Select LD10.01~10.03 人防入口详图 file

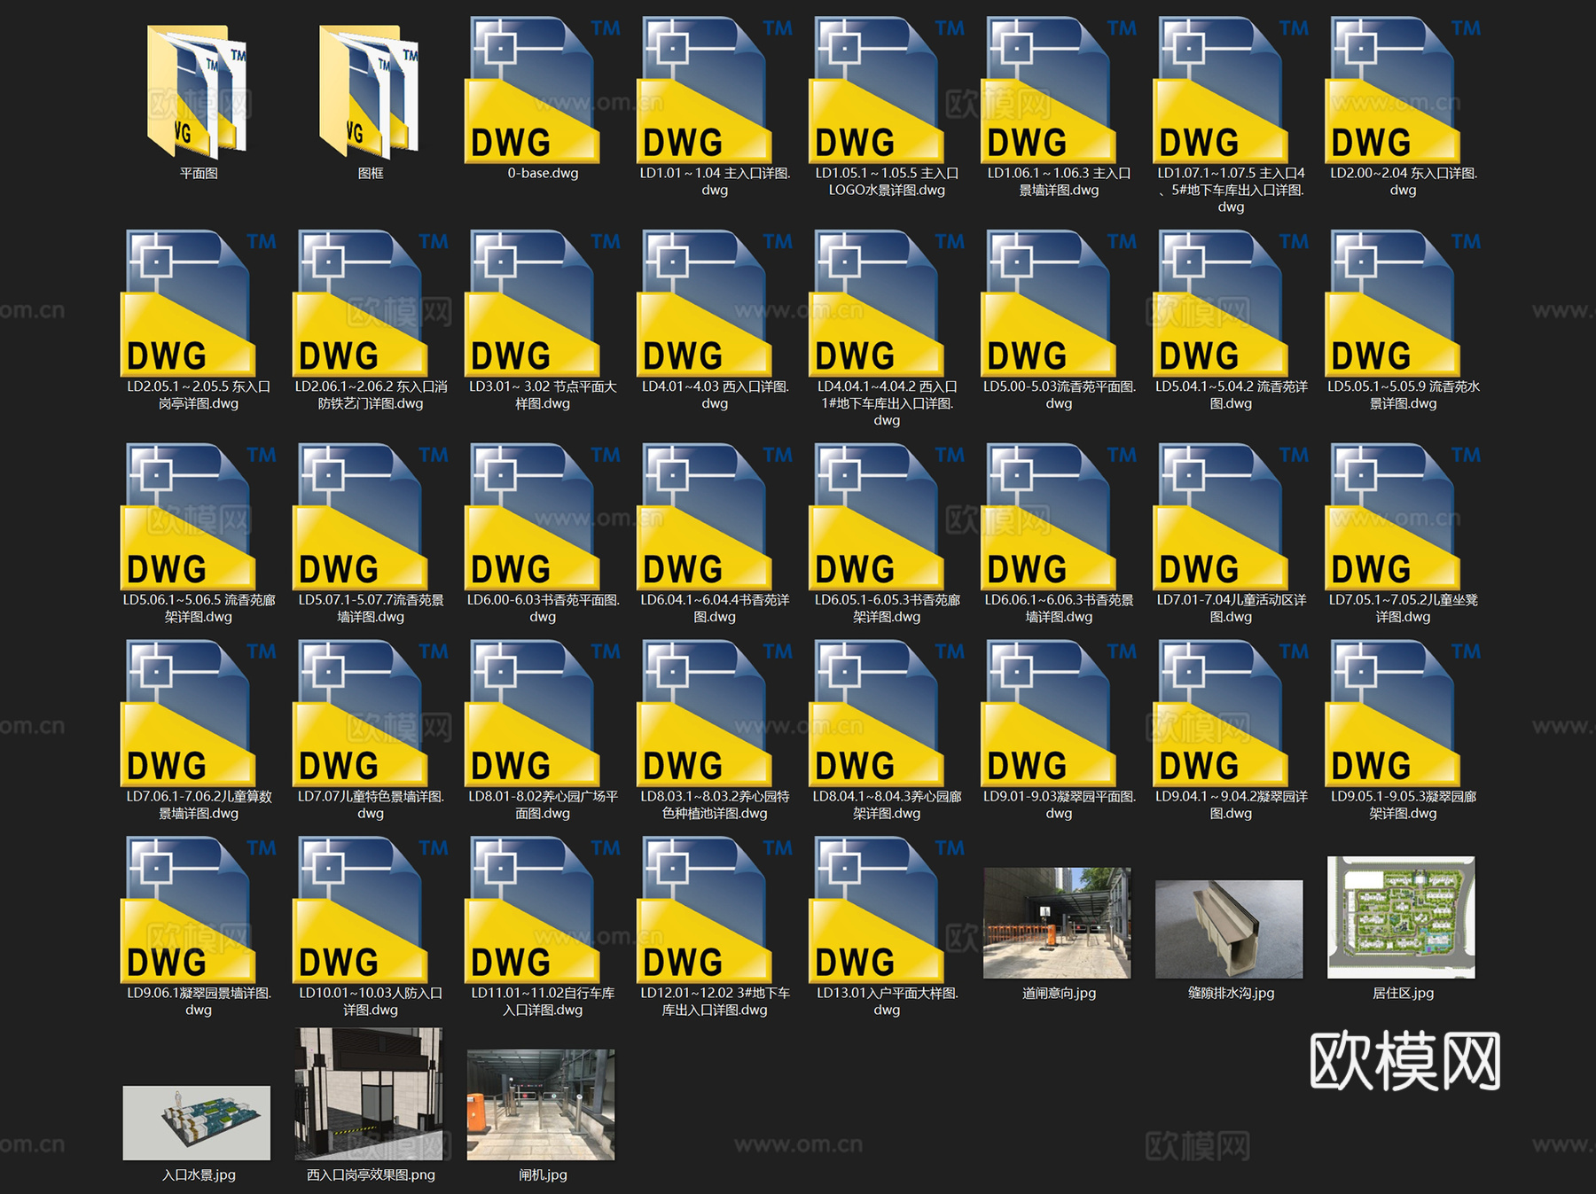click(361, 911)
